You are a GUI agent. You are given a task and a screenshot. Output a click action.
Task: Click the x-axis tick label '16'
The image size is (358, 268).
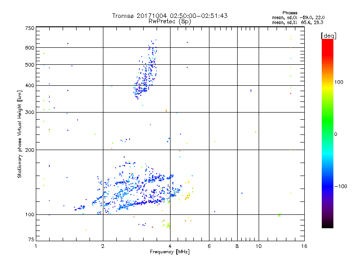coord(304,246)
